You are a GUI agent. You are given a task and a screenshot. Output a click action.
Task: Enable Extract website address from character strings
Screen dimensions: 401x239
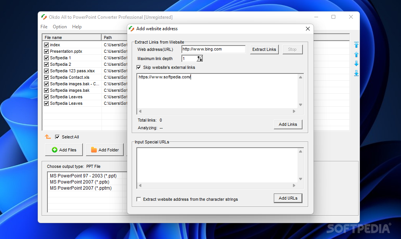(139, 199)
